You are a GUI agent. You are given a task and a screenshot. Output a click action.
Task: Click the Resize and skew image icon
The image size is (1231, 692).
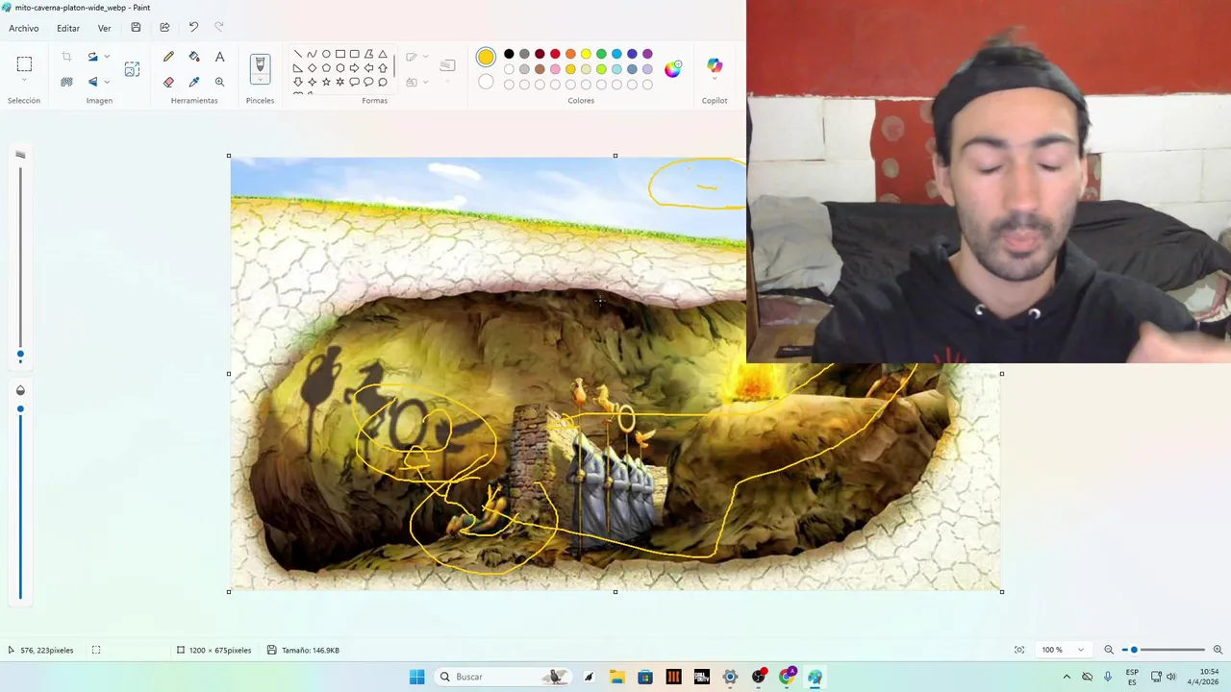[132, 69]
